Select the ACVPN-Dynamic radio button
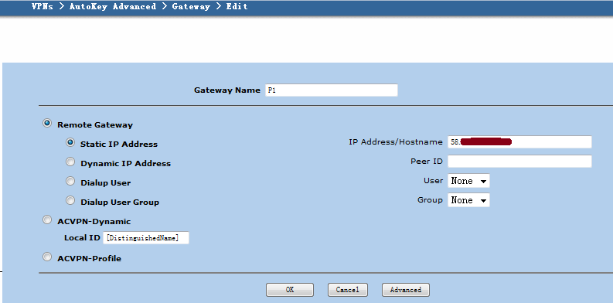 [x=47, y=220]
